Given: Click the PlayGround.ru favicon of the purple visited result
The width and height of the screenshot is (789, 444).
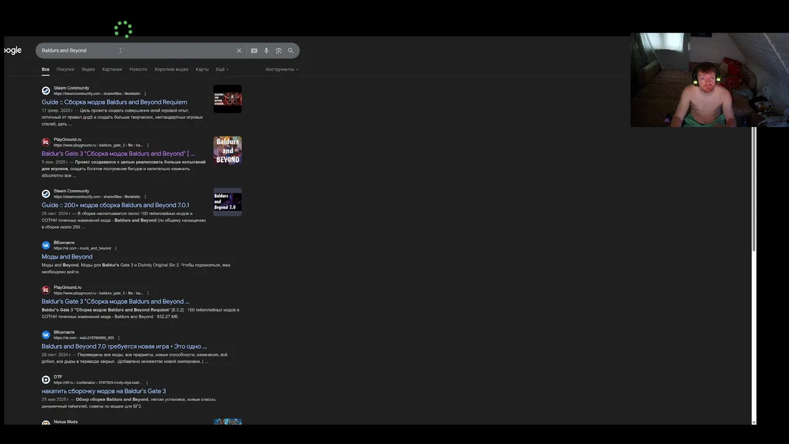Looking at the screenshot, I should click(46, 142).
